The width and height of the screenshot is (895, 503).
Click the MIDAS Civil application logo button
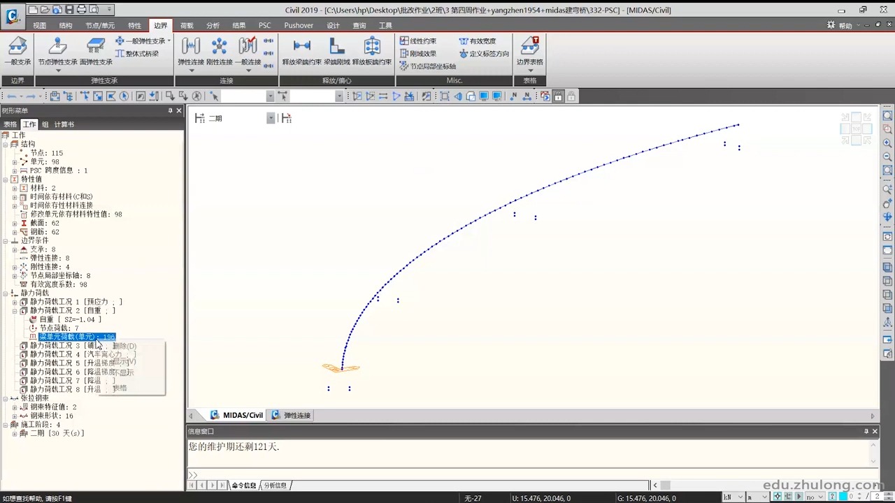(x=13, y=15)
